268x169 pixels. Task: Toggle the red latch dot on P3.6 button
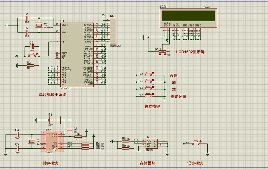coord(153,87)
